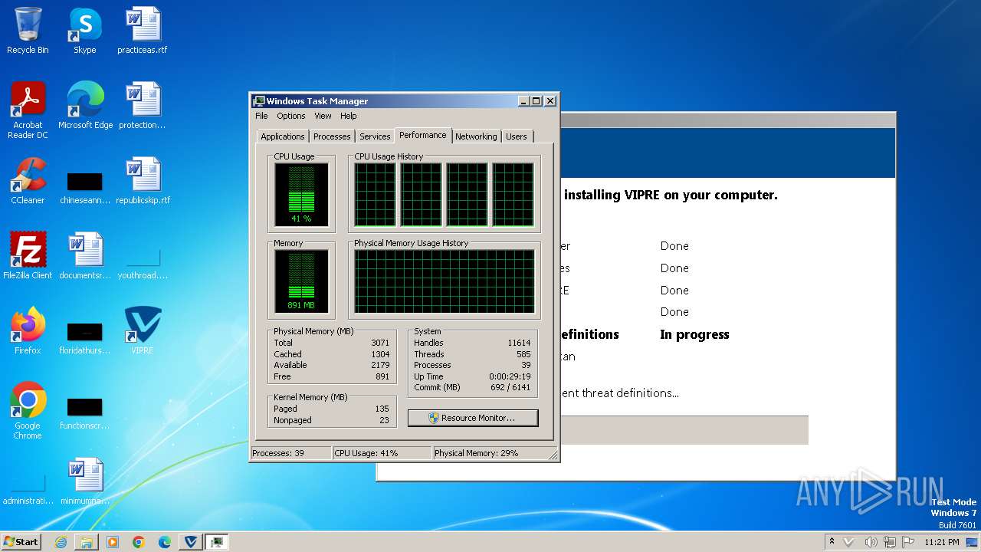Select the documentsr... document icon
Viewport: 981px width, 552px height.
click(85, 256)
